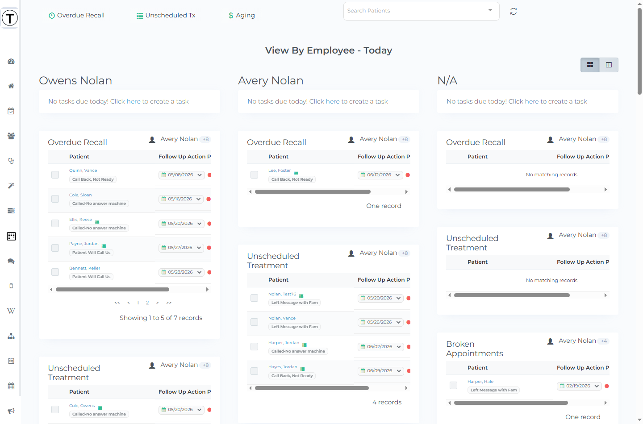Click the horizontal scrollbar under Lee, Foster
The height and width of the screenshot is (424, 643).
(x=313, y=192)
